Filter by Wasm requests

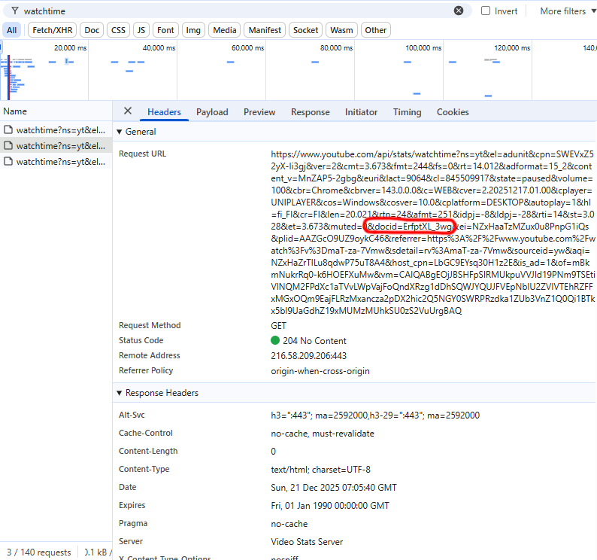(x=341, y=30)
